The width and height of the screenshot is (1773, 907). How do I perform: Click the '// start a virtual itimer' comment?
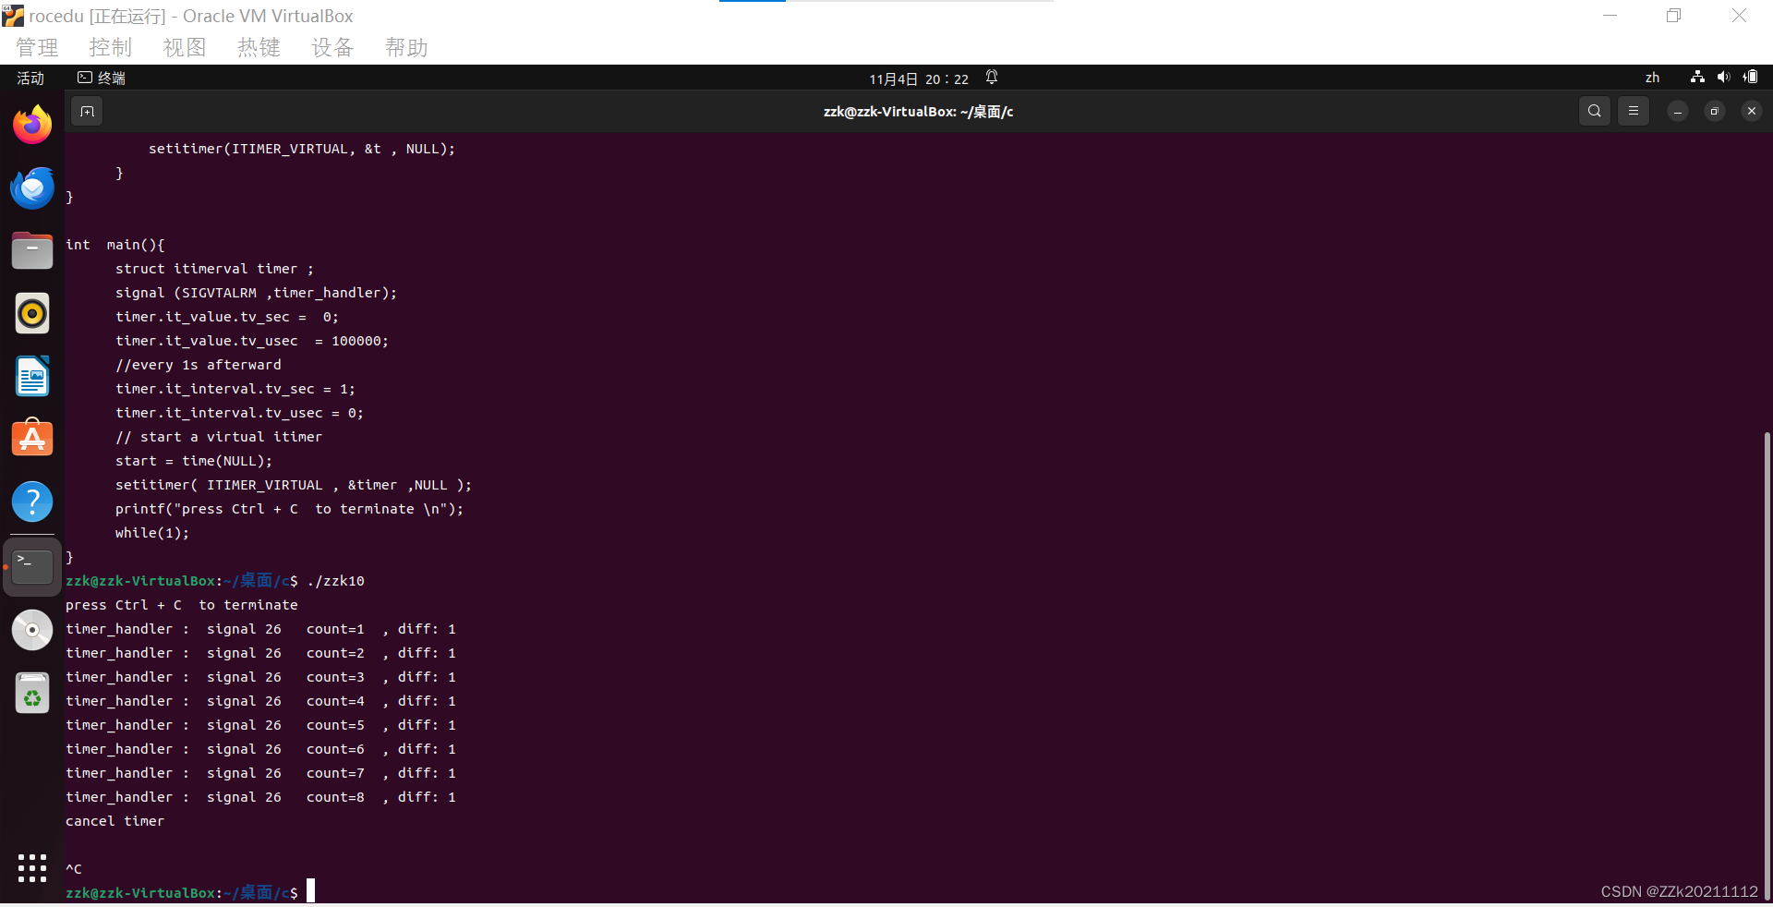point(219,437)
